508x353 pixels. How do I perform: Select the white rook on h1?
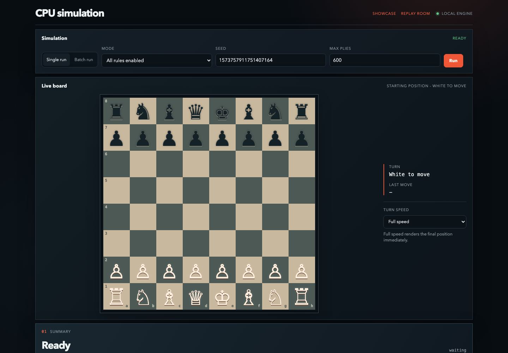302,297
